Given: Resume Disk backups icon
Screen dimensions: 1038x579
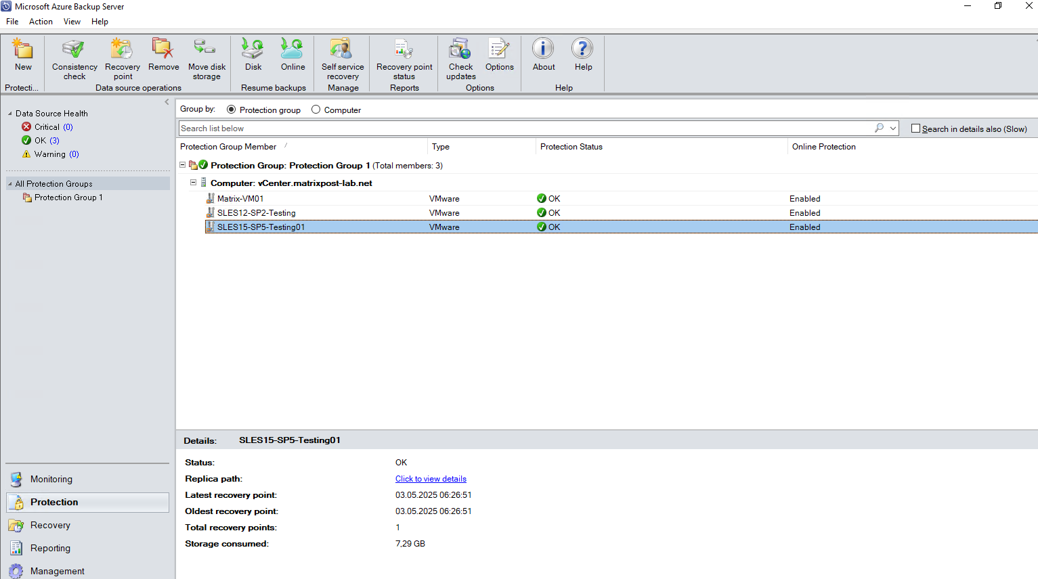Looking at the screenshot, I should [253, 49].
